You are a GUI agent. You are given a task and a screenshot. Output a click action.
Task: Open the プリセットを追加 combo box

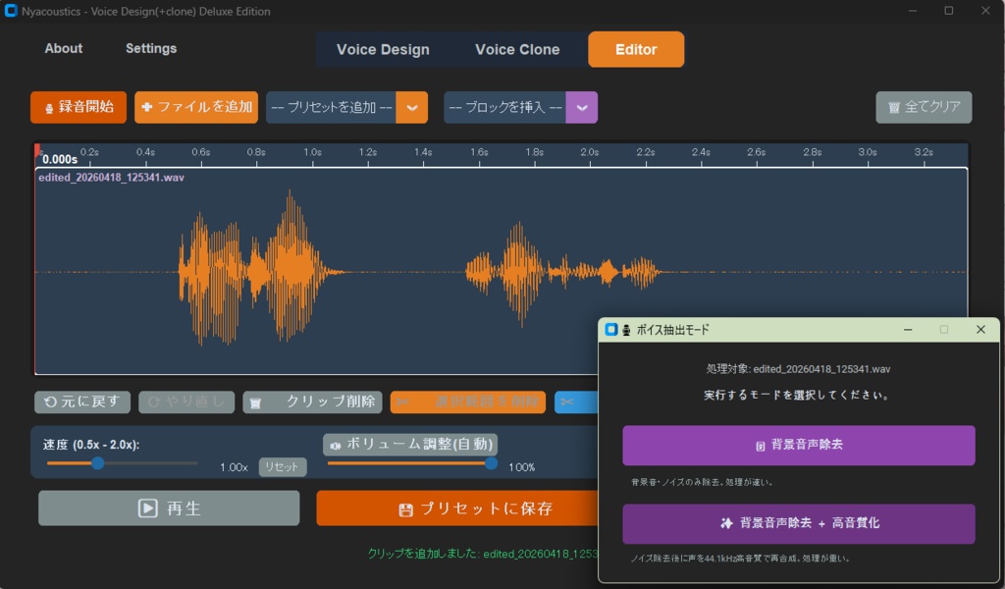(x=334, y=108)
